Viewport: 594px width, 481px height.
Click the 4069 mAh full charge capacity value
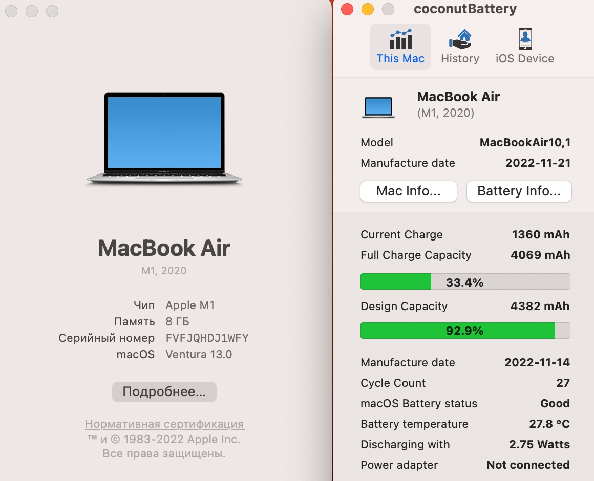540,255
